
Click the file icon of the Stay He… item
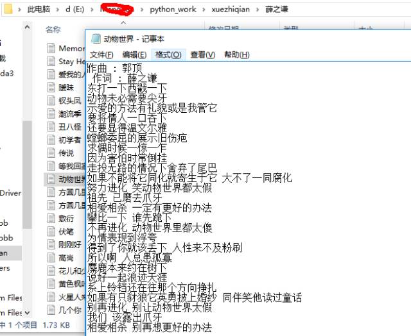pyautogui.click(x=51, y=61)
